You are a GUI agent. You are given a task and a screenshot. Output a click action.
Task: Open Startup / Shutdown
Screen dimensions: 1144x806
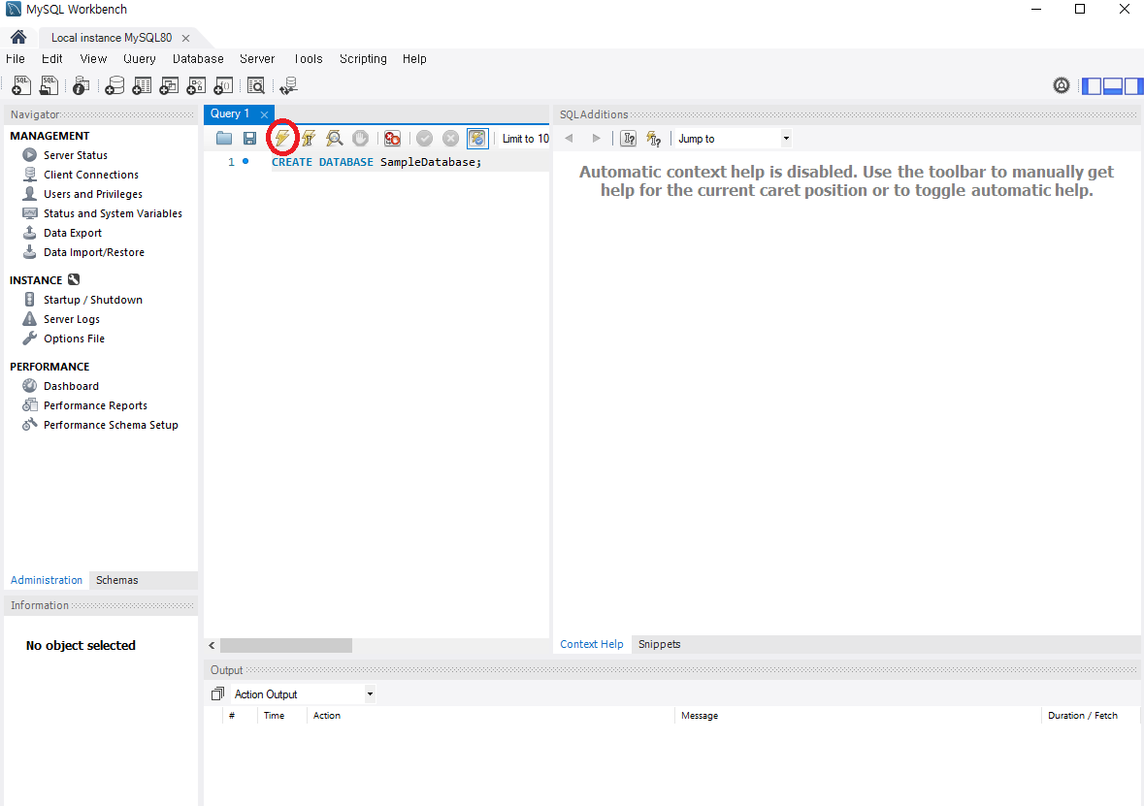pos(93,300)
